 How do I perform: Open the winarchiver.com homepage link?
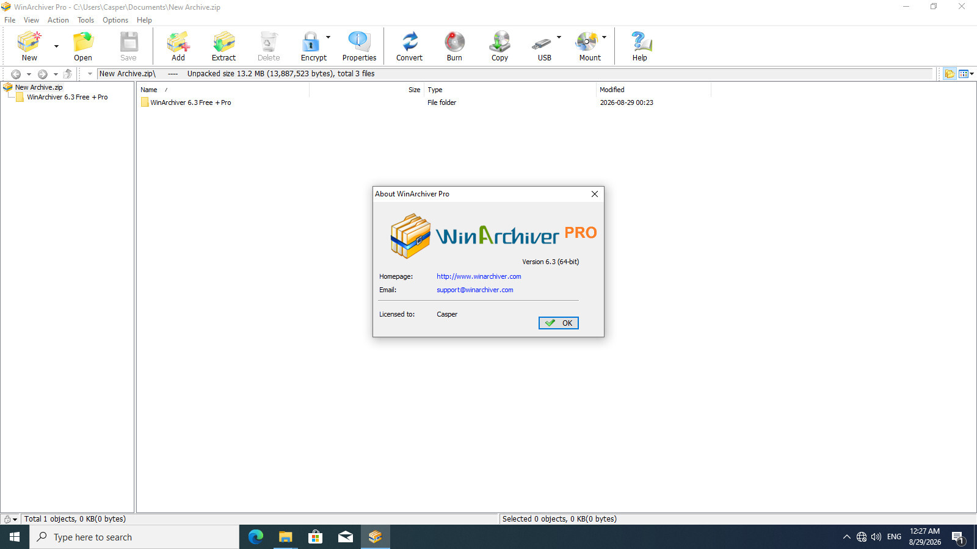click(479, 276)
